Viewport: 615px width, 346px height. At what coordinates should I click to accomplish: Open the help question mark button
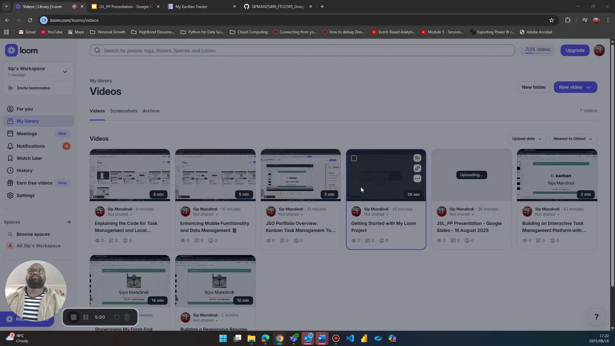tap(596, 317)
